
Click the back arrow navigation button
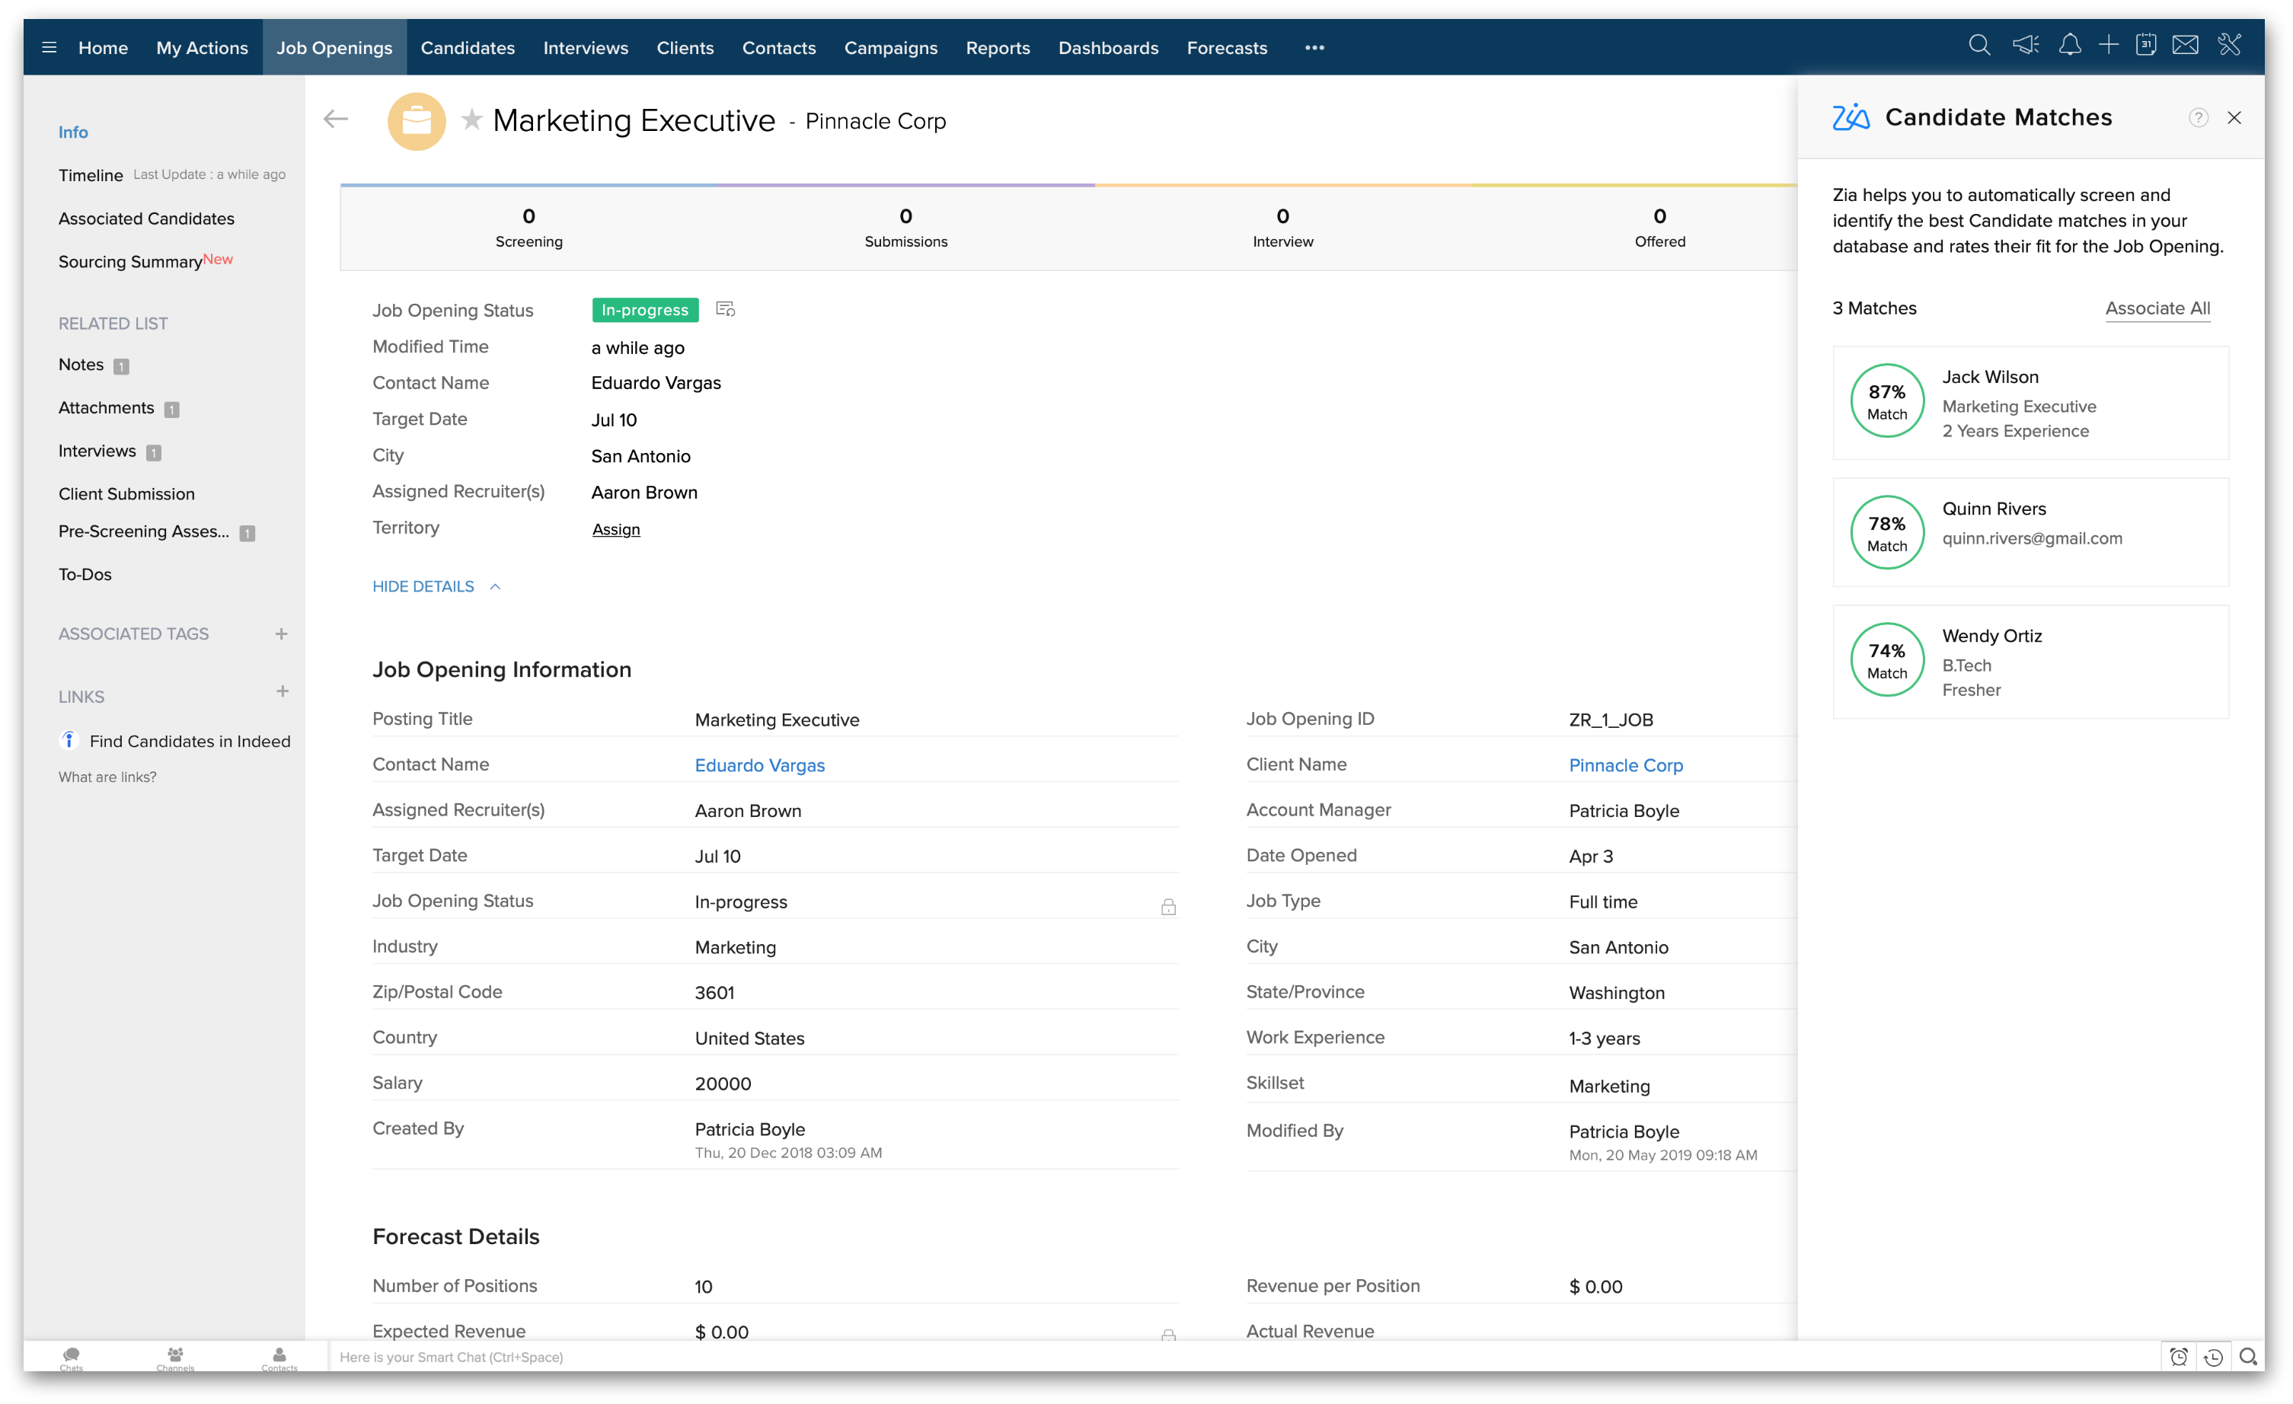coord(336,120)
